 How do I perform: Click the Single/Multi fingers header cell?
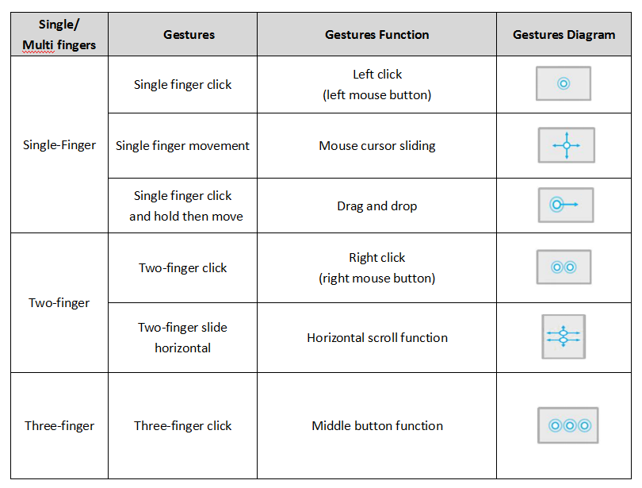point(59,34)
